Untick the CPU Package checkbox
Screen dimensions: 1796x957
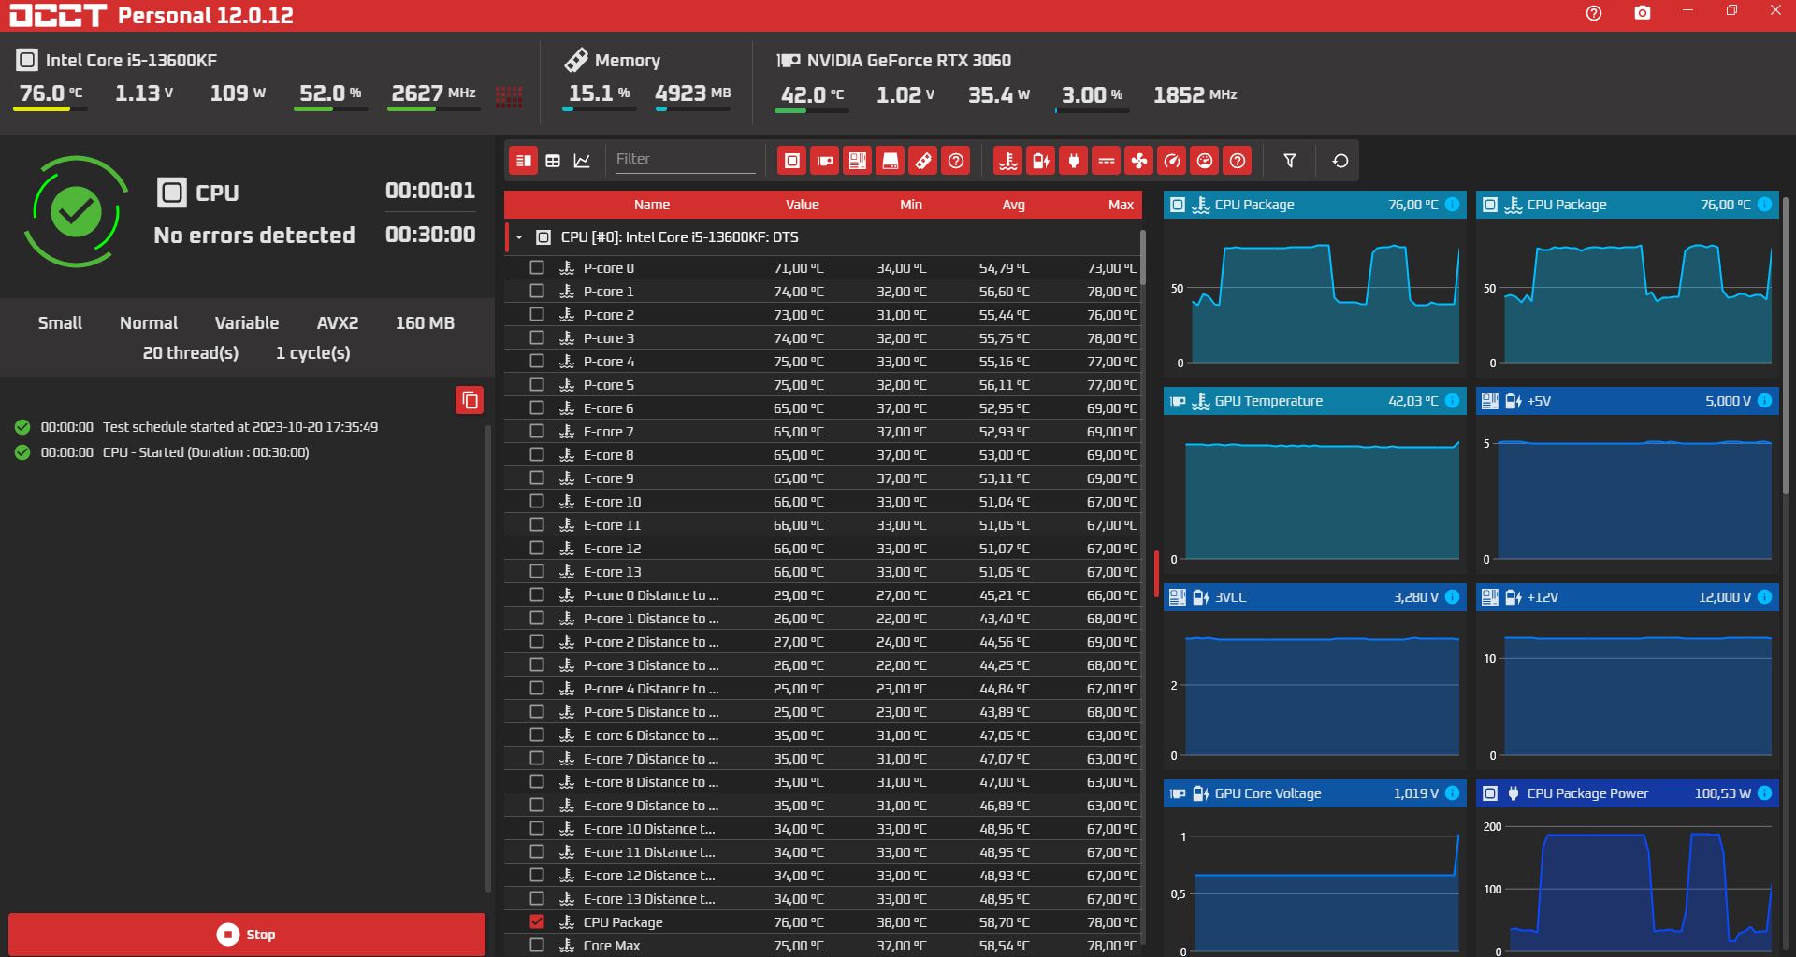click(537, 921)
